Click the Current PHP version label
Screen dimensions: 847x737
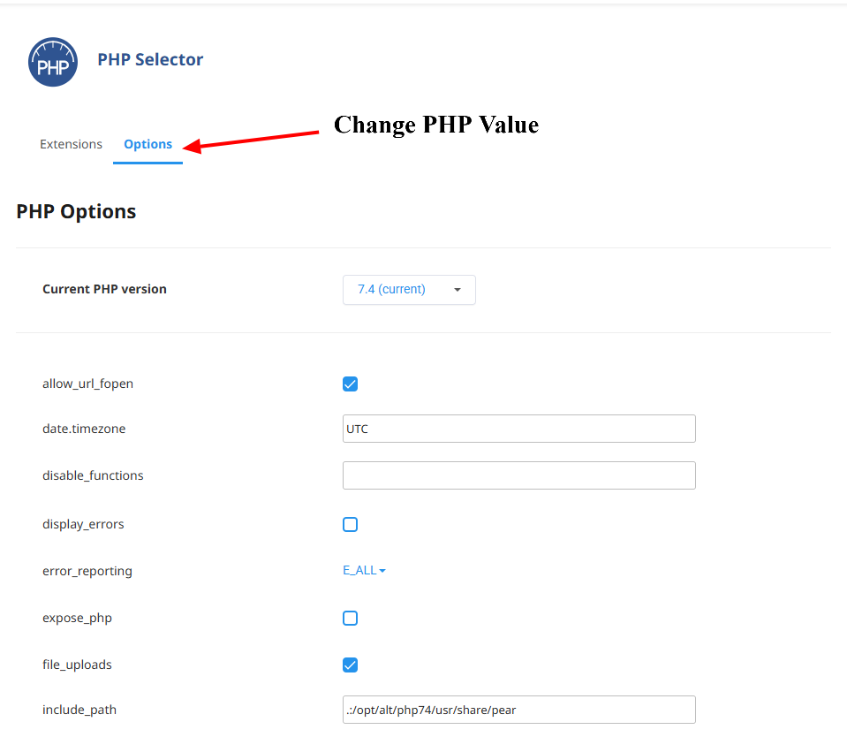point(104,289)
